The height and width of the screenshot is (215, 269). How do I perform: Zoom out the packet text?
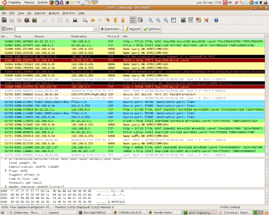click(x=158, y=20)
